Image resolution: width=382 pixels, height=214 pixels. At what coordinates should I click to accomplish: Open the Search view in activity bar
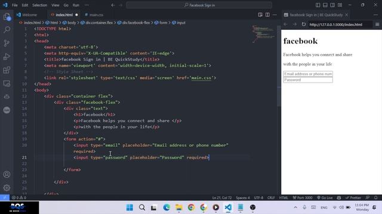click(7, 30)
